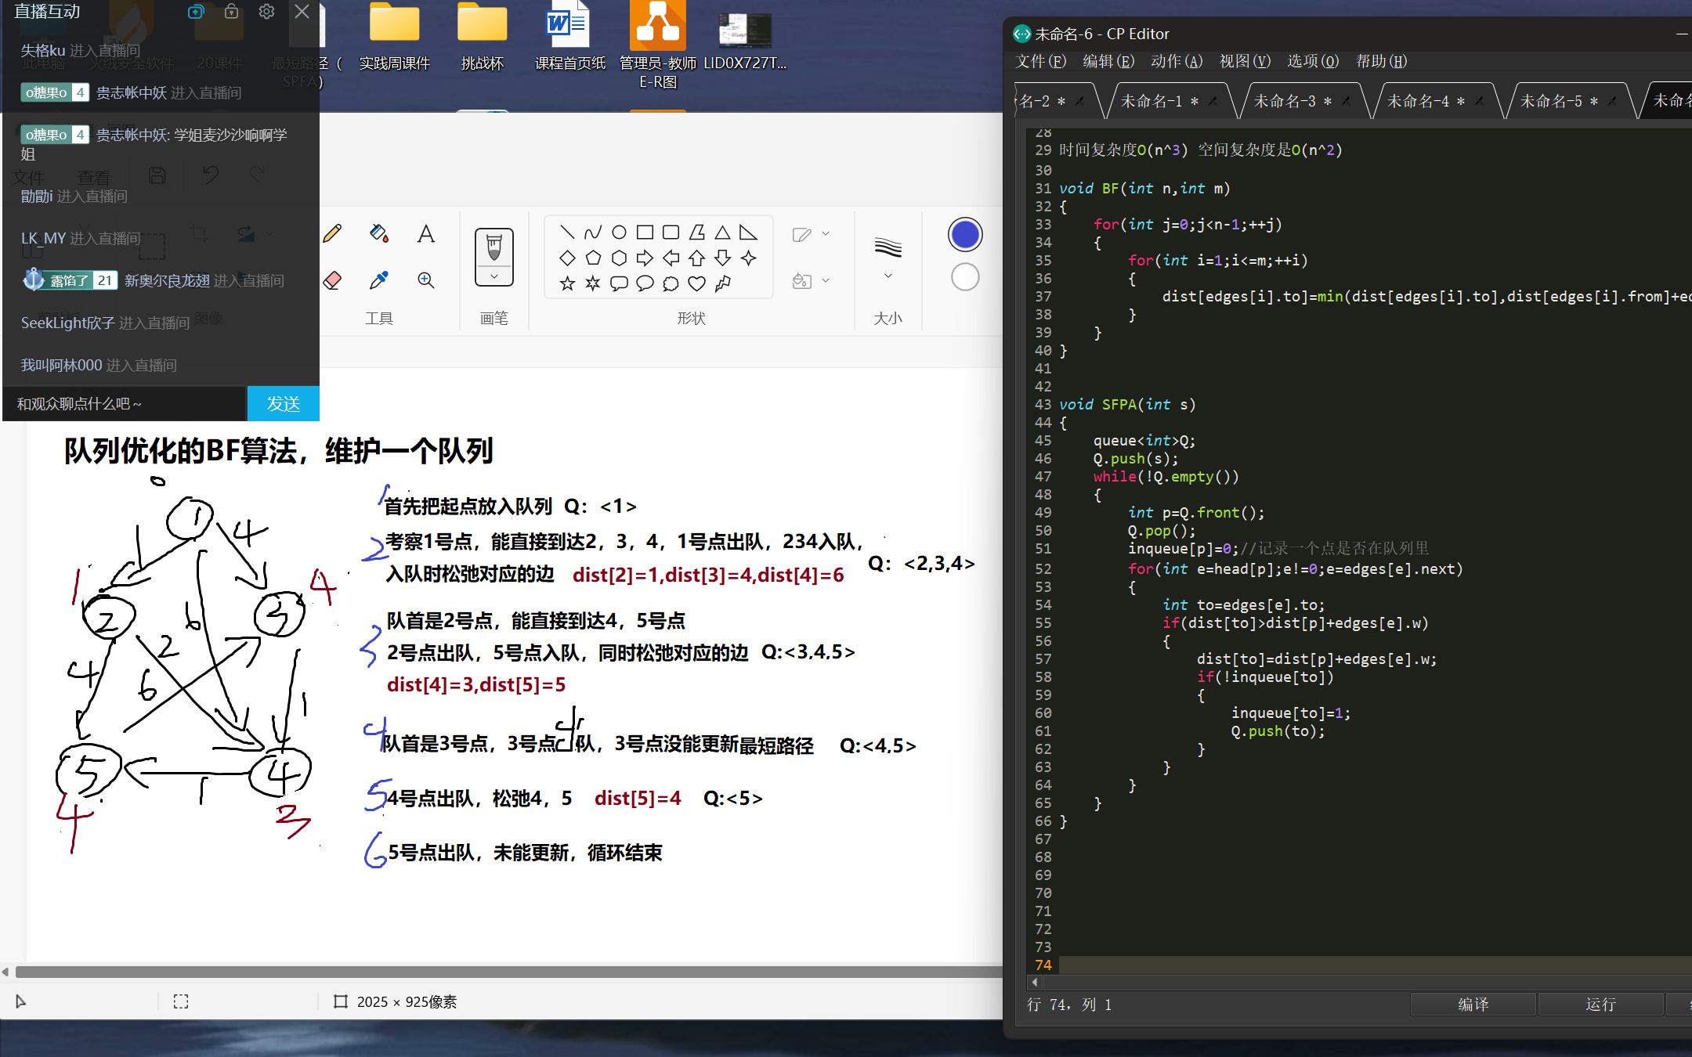This screenshot has width=1692, height=1057.
Task: Expand the brush type dropdown
Action: tap(493, 276)
